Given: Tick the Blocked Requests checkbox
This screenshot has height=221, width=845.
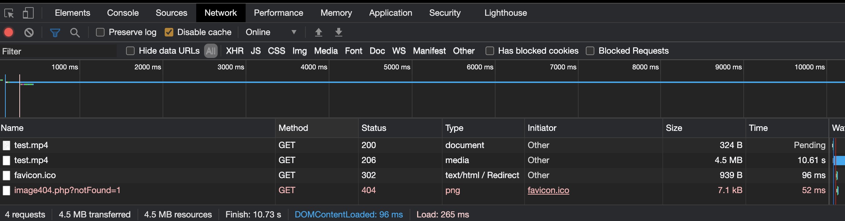Looking at the screenshot, I should [x=590, y=51].
